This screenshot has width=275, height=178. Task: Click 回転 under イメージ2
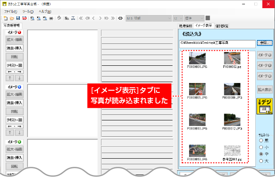click(15, 111)
